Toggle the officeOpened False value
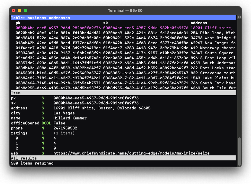 (x=59, y=123)
